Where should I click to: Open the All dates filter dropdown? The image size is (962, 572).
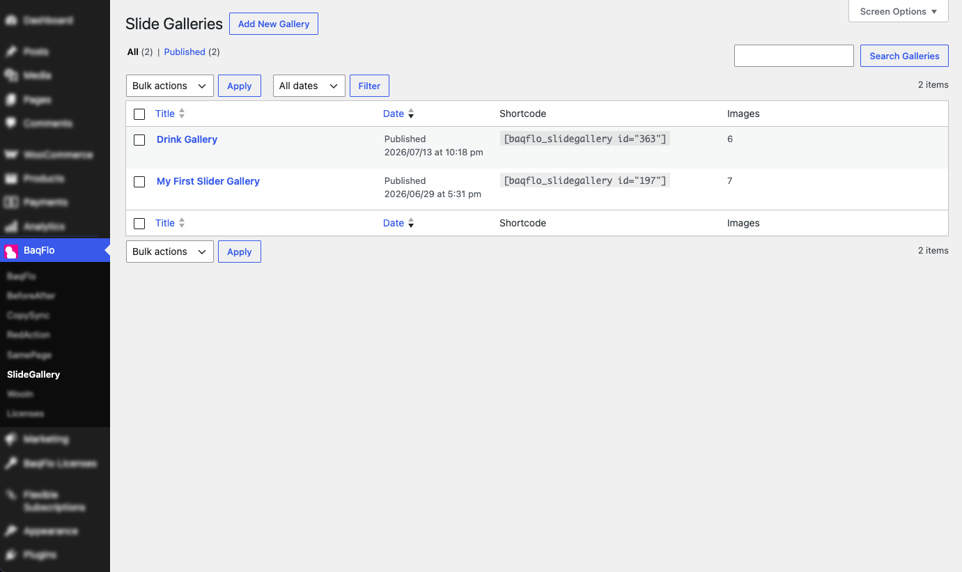click(309, 86)
